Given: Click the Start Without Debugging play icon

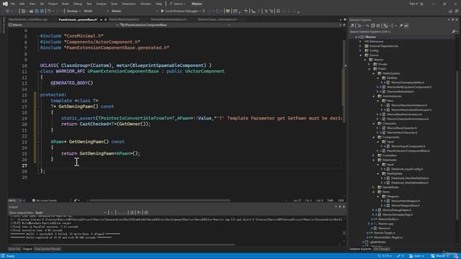Looking at the screenshot, I should click(204, 12).
